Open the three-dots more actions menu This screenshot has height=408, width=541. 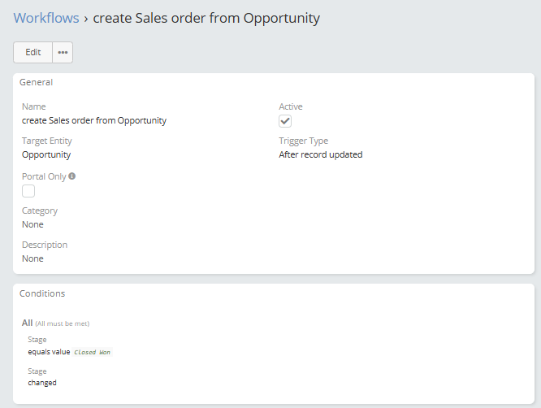click(x=63, y=53)
